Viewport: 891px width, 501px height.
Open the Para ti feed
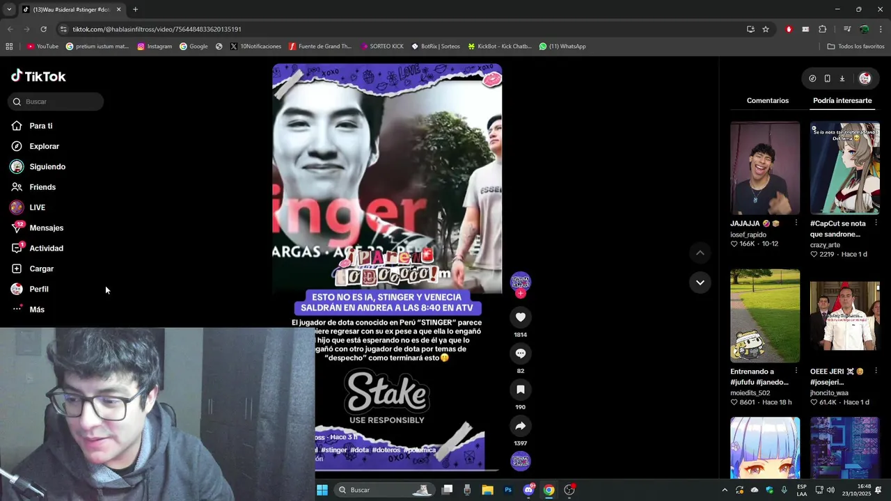pos(41,126)
